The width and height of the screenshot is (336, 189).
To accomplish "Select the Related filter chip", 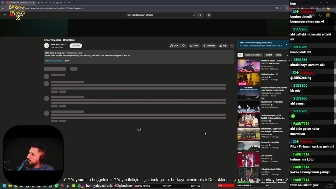I will point(269,55).
